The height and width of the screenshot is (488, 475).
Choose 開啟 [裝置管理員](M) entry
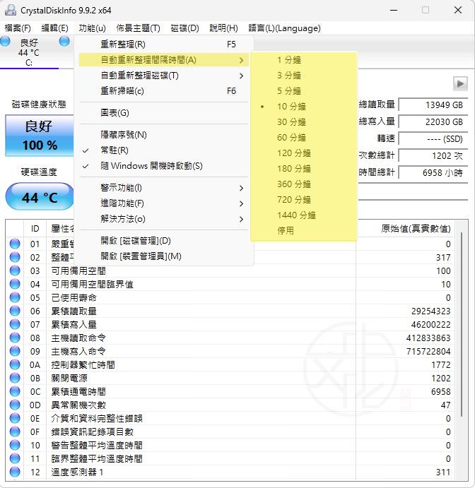point(164,256)
